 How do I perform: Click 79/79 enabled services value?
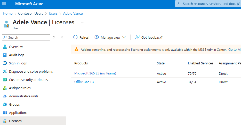[x=192, y=73]
